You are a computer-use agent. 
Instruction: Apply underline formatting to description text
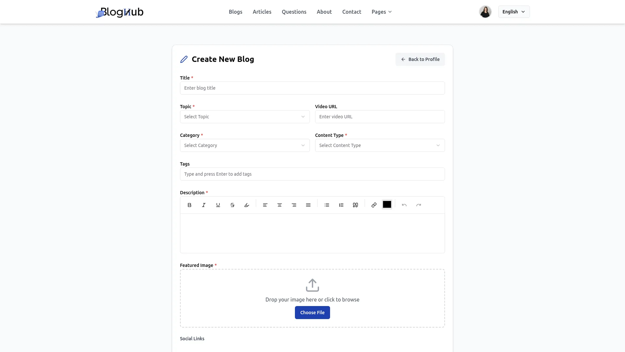click(x=218, y=205)
